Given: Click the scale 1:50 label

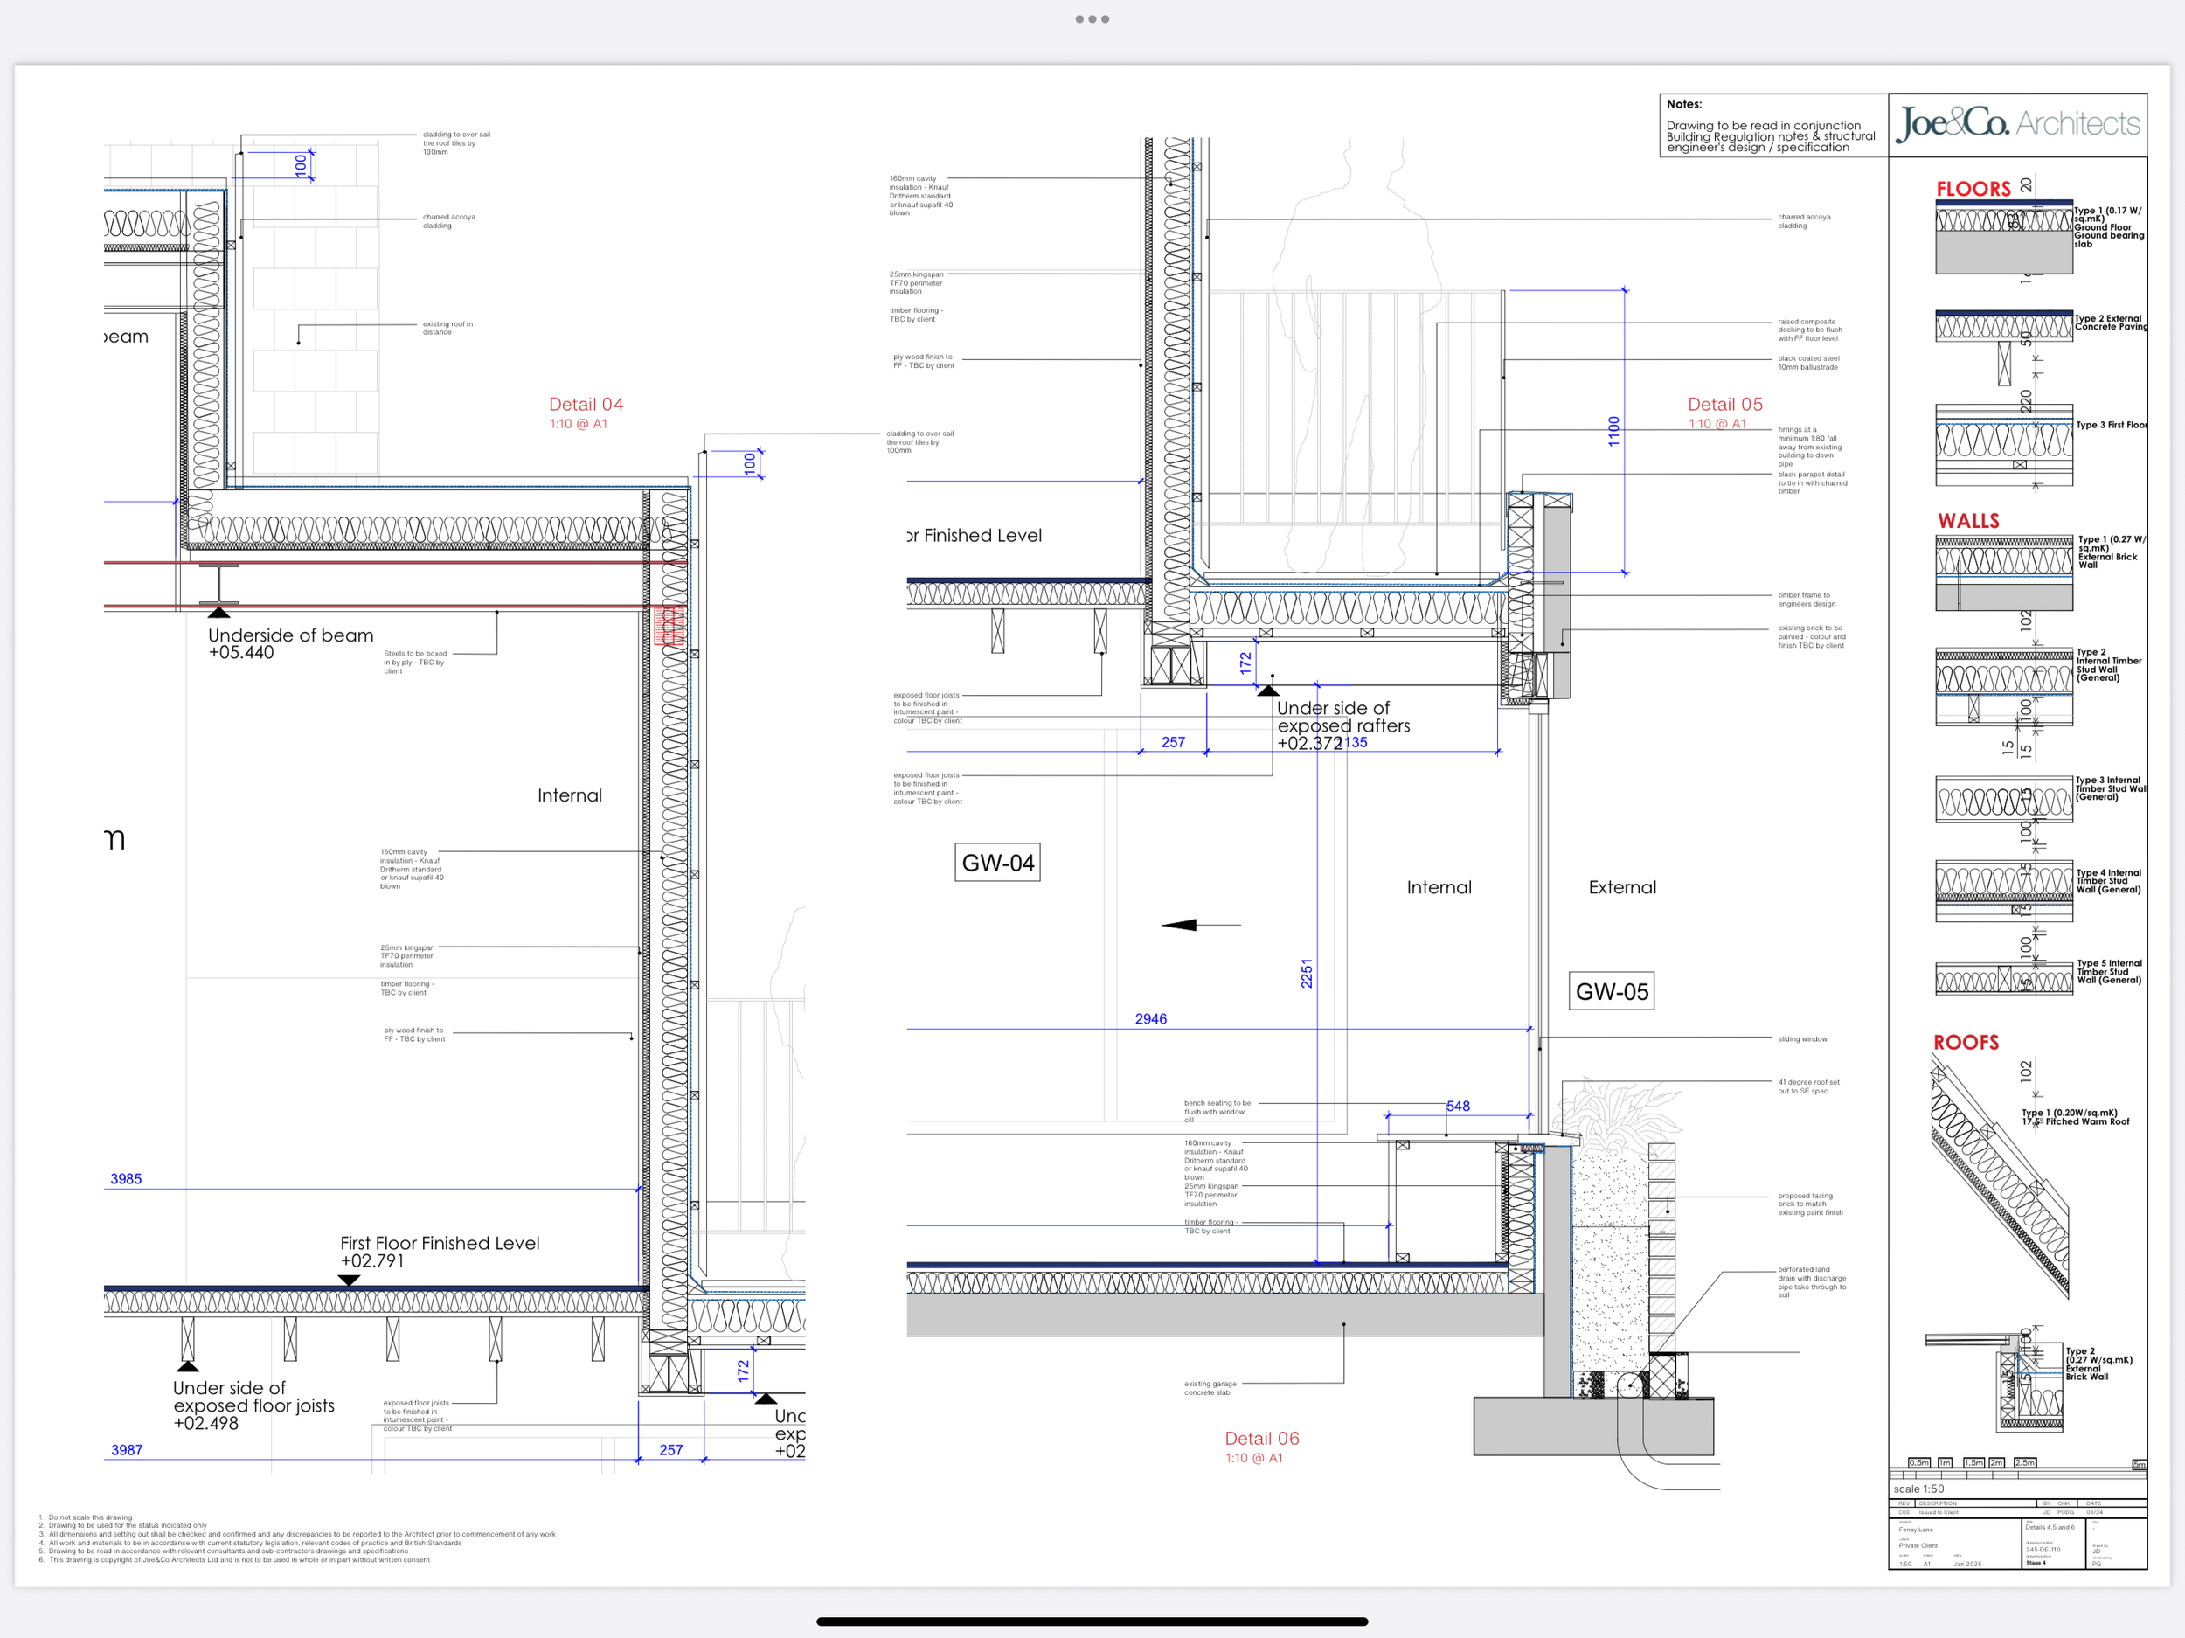Looking at the screenshot, I should (x=1918, y=1489).
